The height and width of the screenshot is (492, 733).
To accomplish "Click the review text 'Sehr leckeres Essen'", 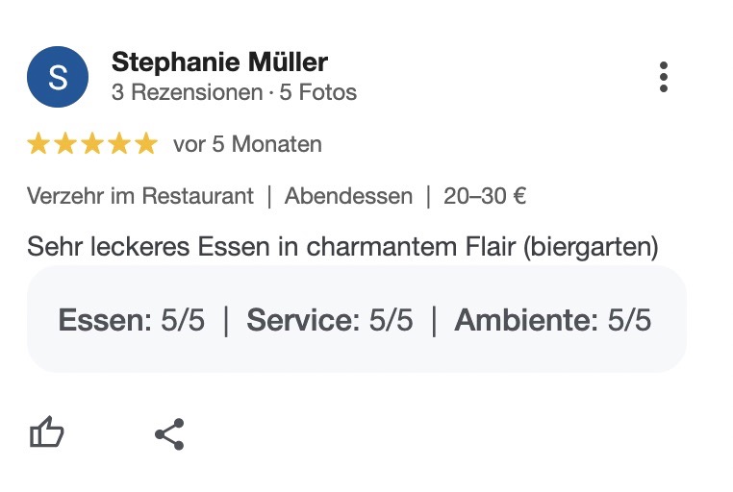I will 149,246.
